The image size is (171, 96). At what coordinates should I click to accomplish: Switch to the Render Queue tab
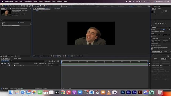click(17, 59)
